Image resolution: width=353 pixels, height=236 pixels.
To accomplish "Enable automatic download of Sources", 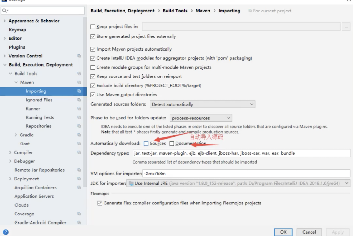I will (x=146, y=144).
